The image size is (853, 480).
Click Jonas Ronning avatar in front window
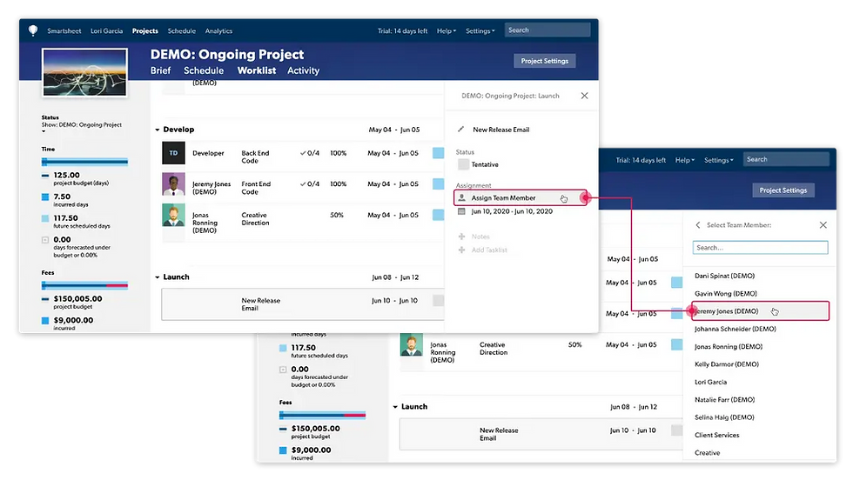(173, 216)
